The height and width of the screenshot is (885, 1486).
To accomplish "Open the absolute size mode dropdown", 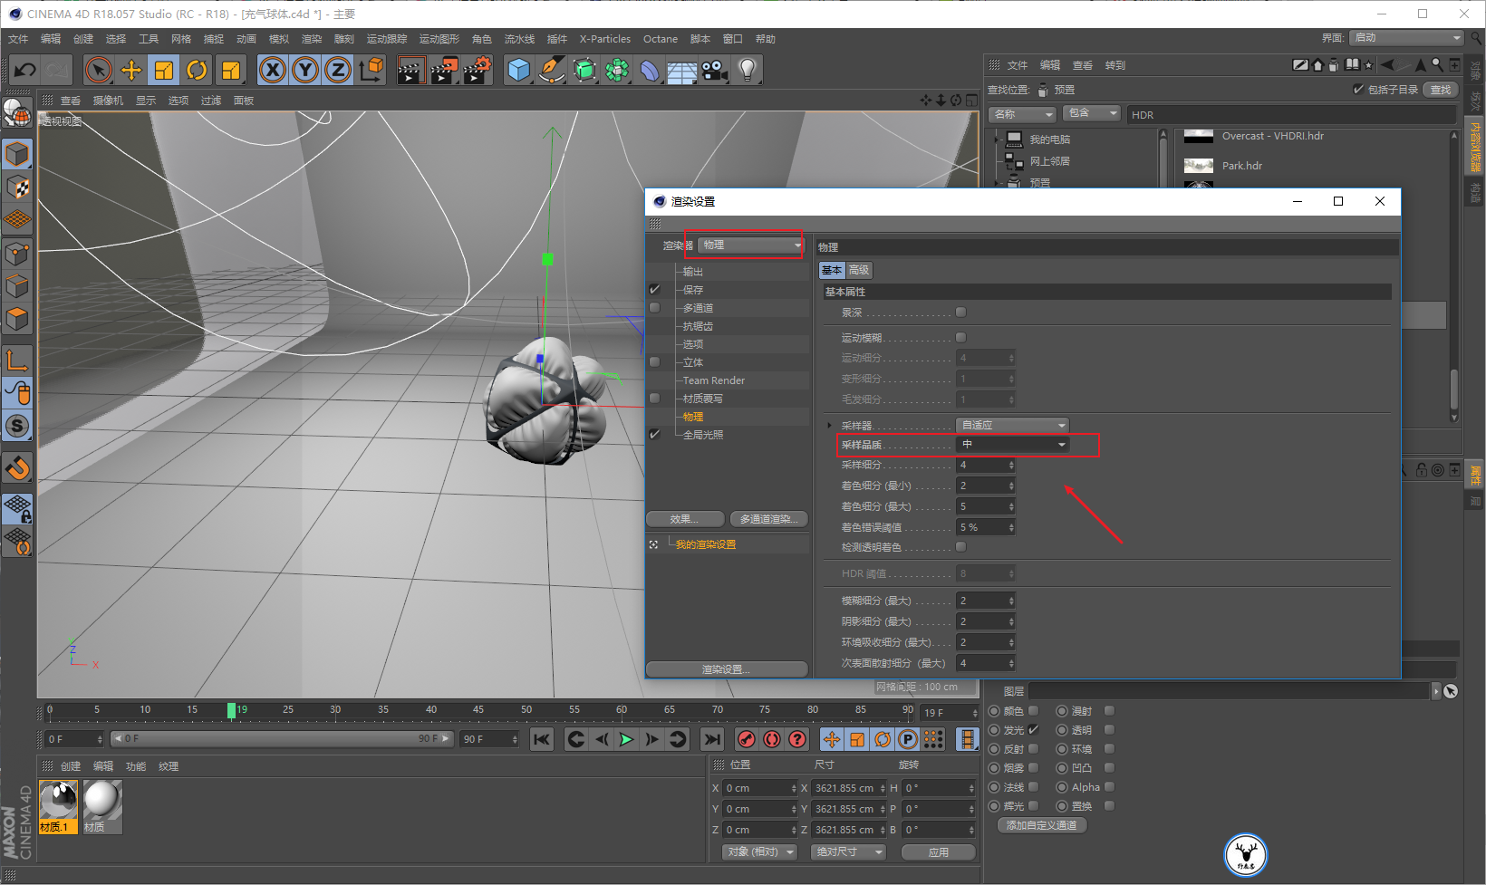I will pos(849,852).
